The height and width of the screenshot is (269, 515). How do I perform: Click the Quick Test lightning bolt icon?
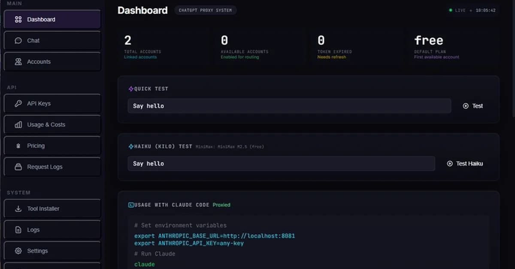tap(130, 89)
